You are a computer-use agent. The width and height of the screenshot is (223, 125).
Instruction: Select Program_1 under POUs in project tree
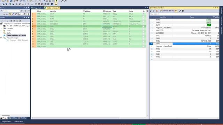[x=19, y=40]
